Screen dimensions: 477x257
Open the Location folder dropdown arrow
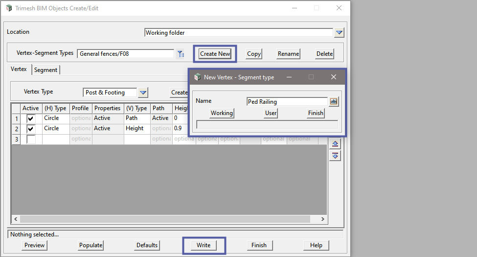click(340, 33)
